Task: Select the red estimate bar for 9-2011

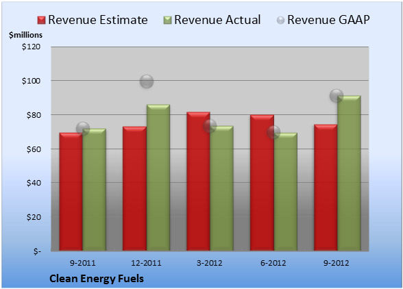Action: click(x=71, y=192)
